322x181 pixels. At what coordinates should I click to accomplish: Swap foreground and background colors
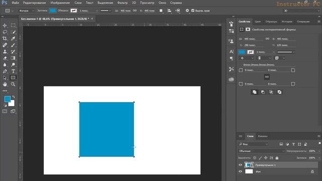[x=14, y=97]
